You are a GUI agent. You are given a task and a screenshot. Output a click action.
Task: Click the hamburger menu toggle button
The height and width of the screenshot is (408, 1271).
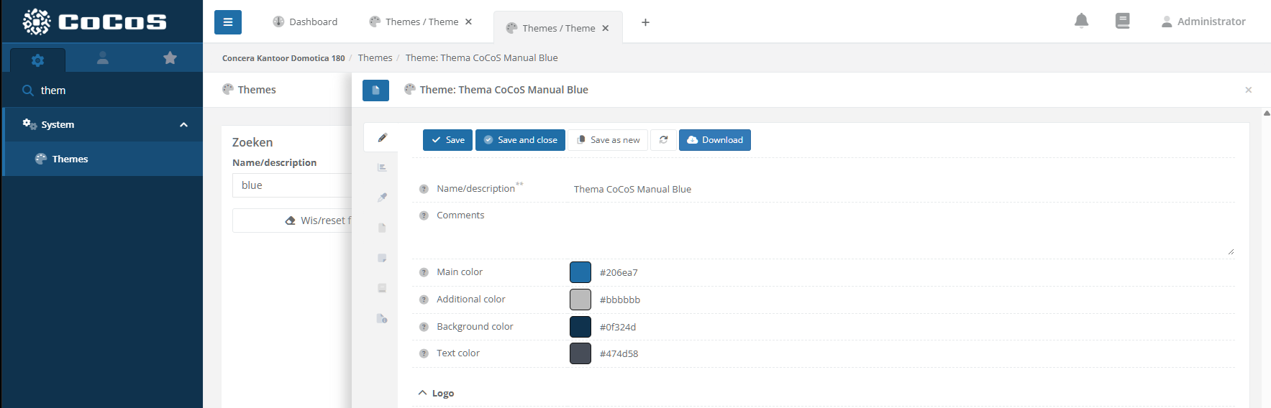pyautogui.click(x=227, y=22)
